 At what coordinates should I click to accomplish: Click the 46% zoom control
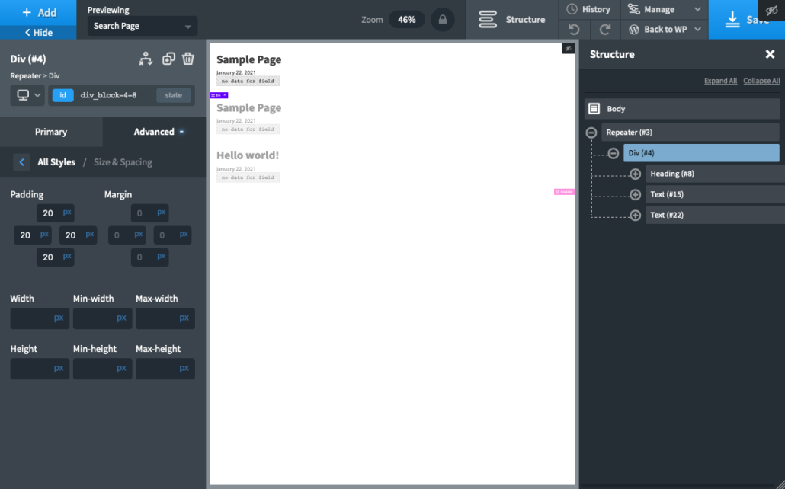(406, 19)
